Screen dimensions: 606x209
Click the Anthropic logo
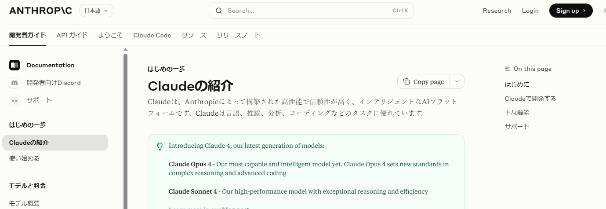[x=40, y=11]
